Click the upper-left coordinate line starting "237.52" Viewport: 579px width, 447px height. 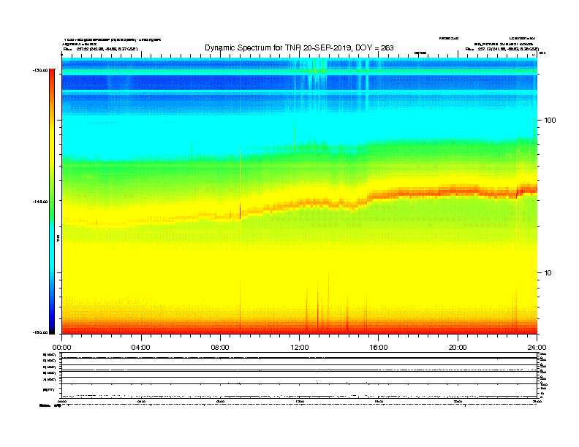coord(107,49)
